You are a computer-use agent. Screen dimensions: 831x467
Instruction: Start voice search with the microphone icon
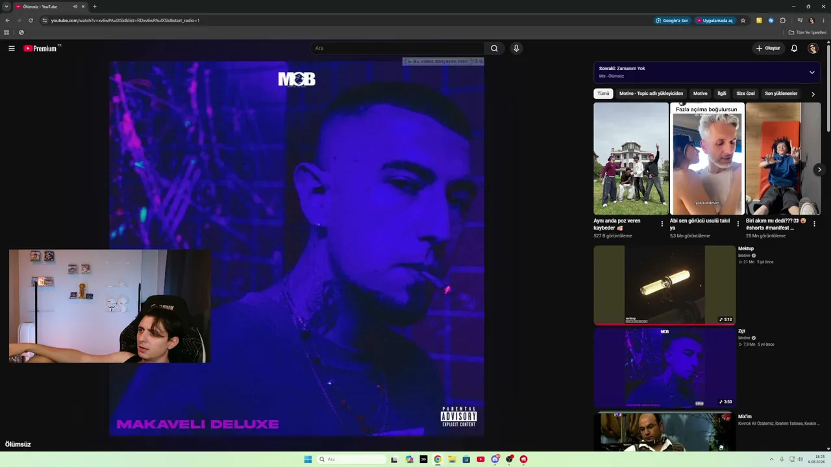(516, 48)
